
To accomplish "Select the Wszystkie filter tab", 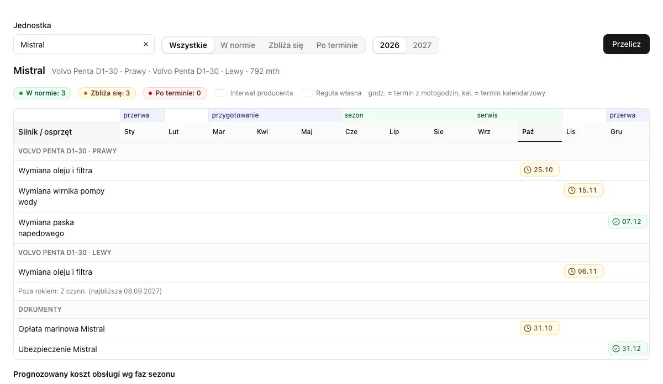I will [x=188, y=45].
